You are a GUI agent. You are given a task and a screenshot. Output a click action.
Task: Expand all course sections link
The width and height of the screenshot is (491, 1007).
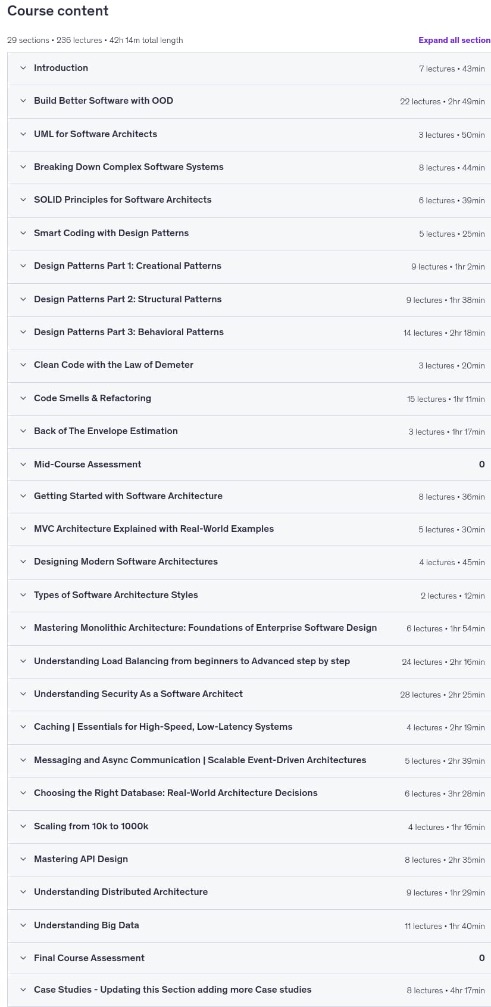(454, 40)
